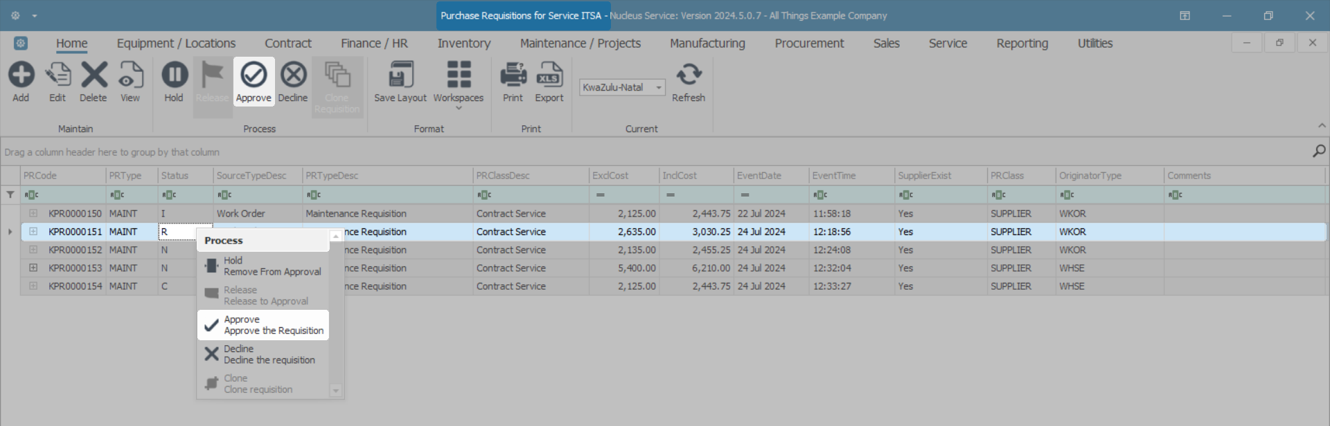Collapse the ribbon with the chevron
Viewport: 1330px width, 426px height.
1322,126
